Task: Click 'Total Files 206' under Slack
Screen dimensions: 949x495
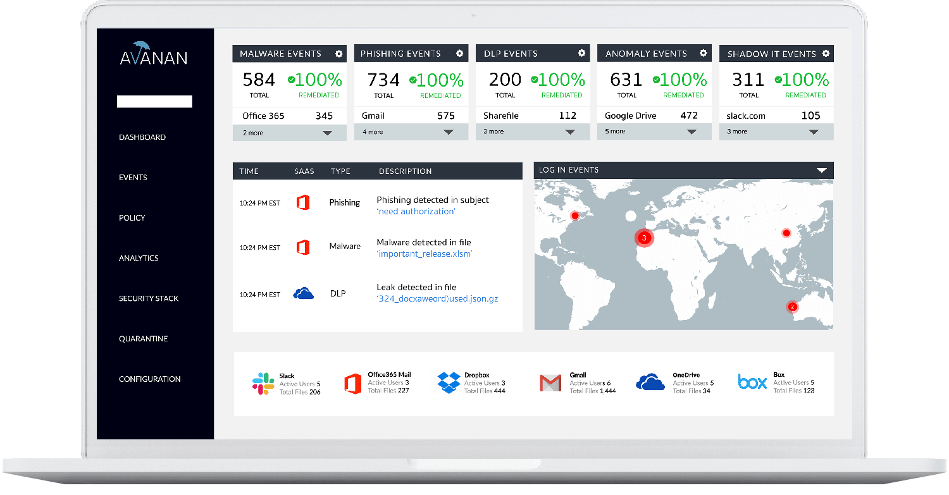Action: 300,392
